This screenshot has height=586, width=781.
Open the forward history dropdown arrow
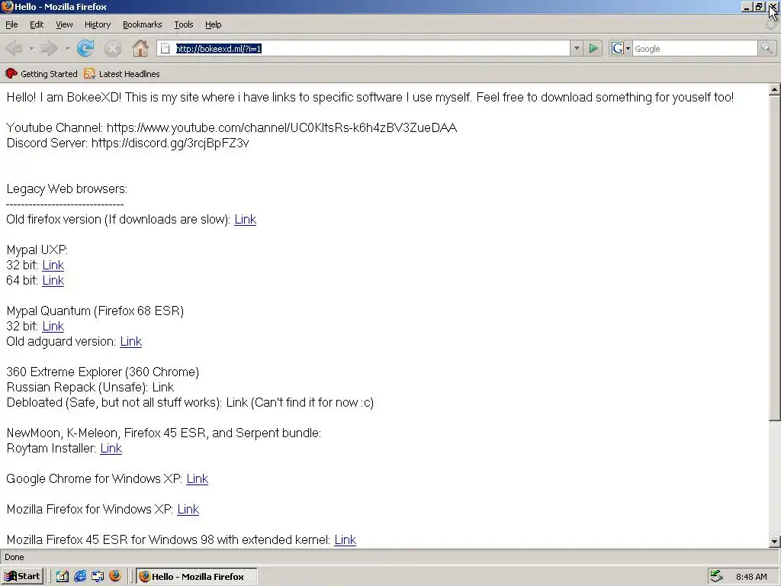(x=67, y=48)
